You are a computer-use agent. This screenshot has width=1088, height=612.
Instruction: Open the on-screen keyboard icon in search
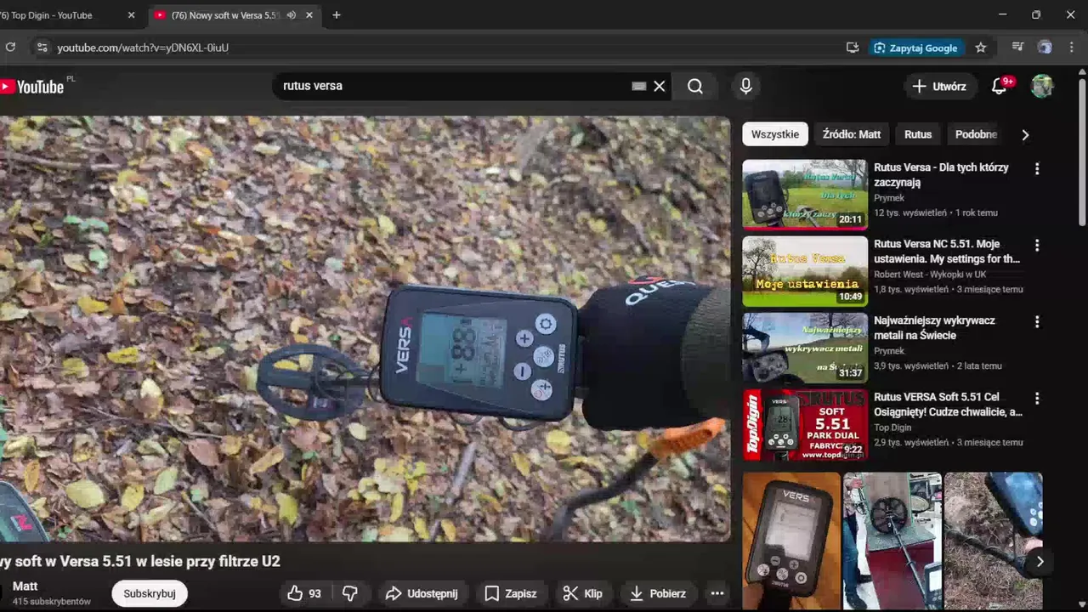pos(639,86)
